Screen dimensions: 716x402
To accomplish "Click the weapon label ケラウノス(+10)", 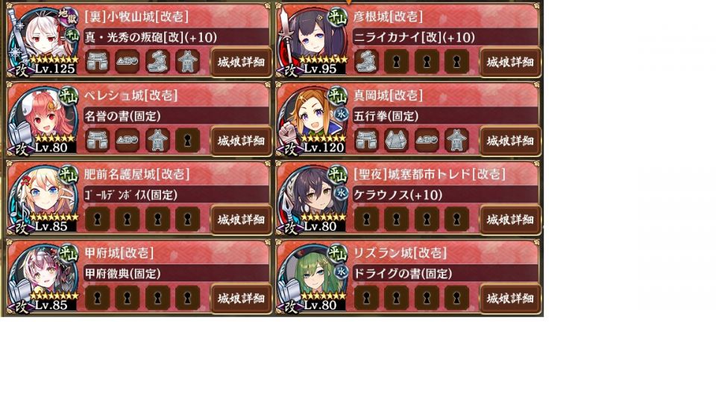I will pyautogui.click(x=398, y=195).
